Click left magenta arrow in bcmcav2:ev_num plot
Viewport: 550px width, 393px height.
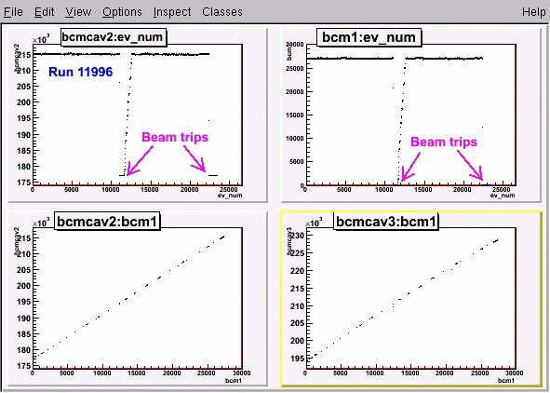[x=140, y=161]
